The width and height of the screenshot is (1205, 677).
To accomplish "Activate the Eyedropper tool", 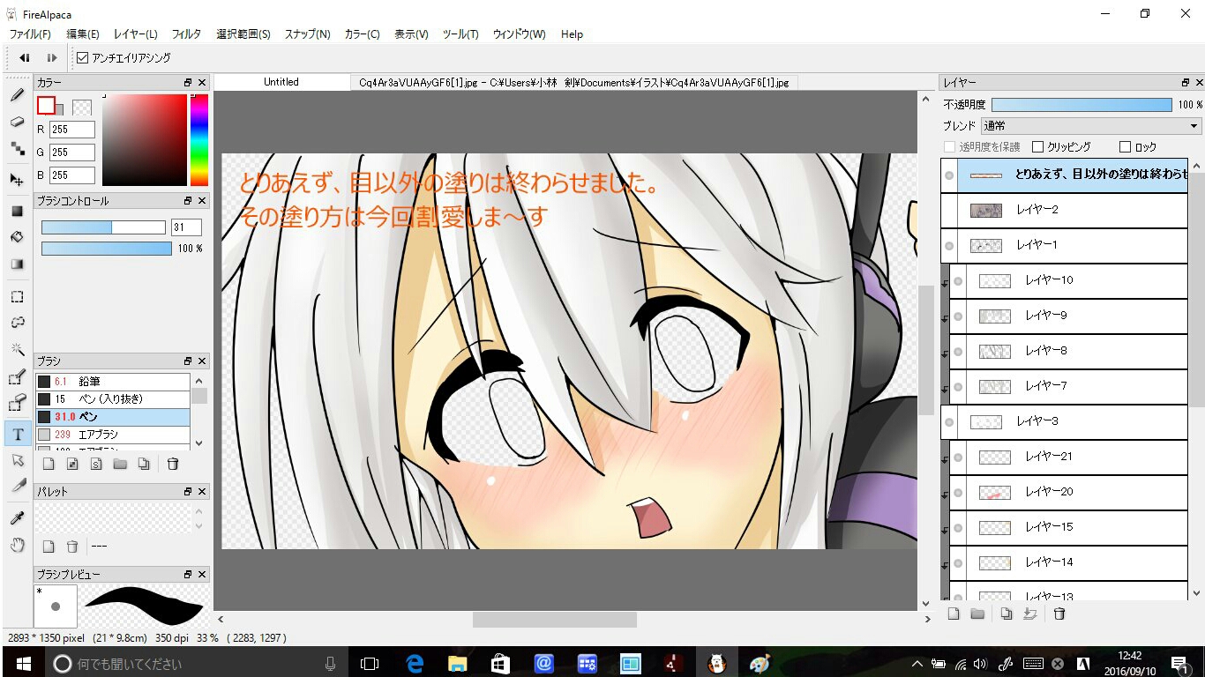I will (17, 517).
